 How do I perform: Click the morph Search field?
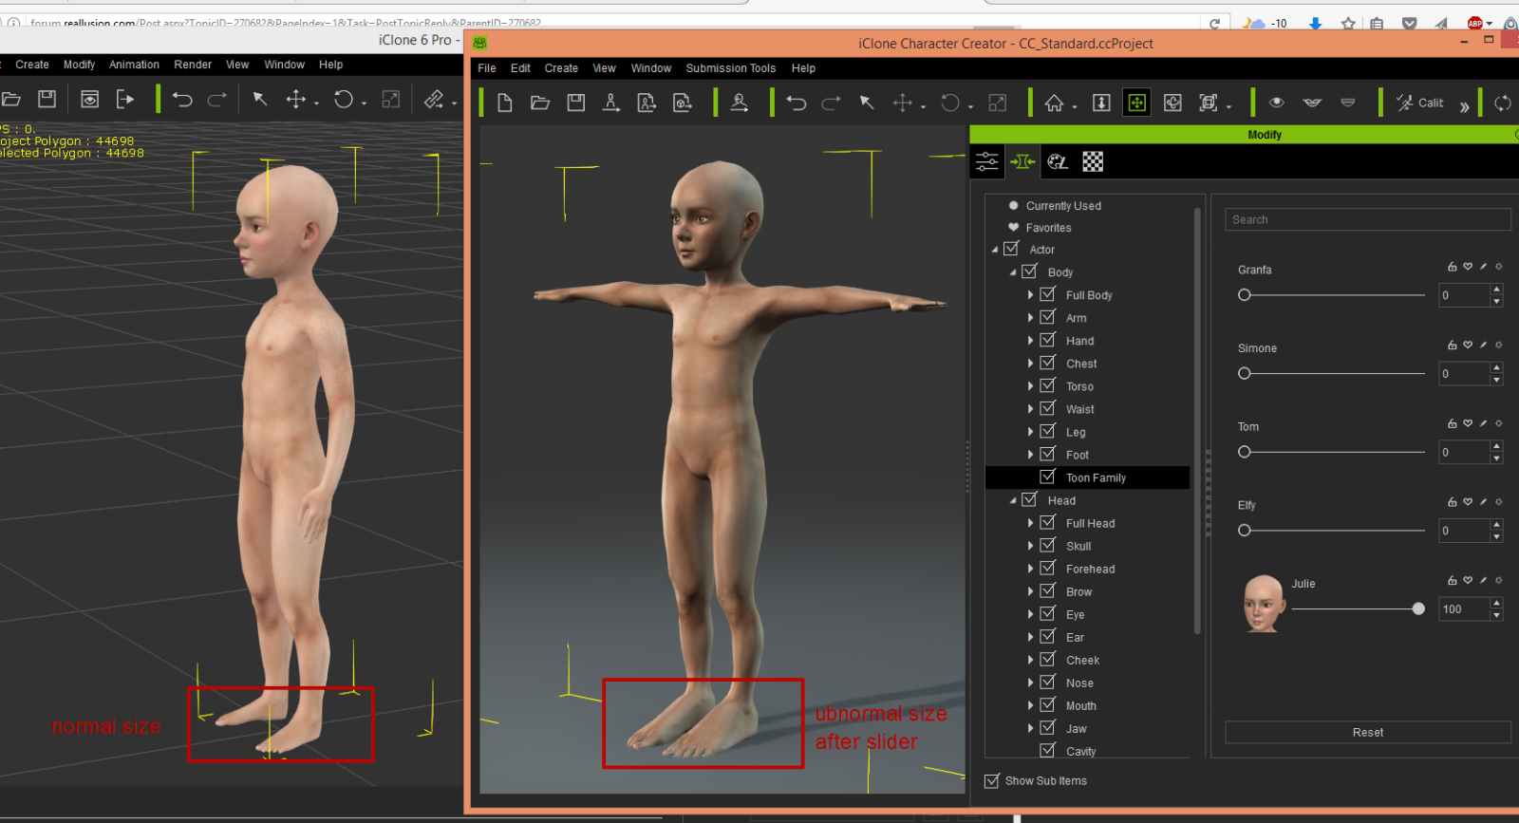(x=1368, y=219)
